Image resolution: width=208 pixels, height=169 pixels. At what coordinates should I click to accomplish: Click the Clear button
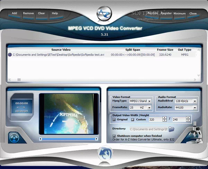click(x=41, y=13)
